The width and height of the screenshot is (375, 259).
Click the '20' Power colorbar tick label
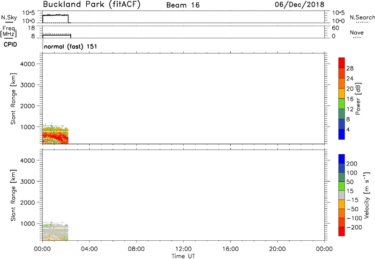pyautogui.click(x=350, y=89)
